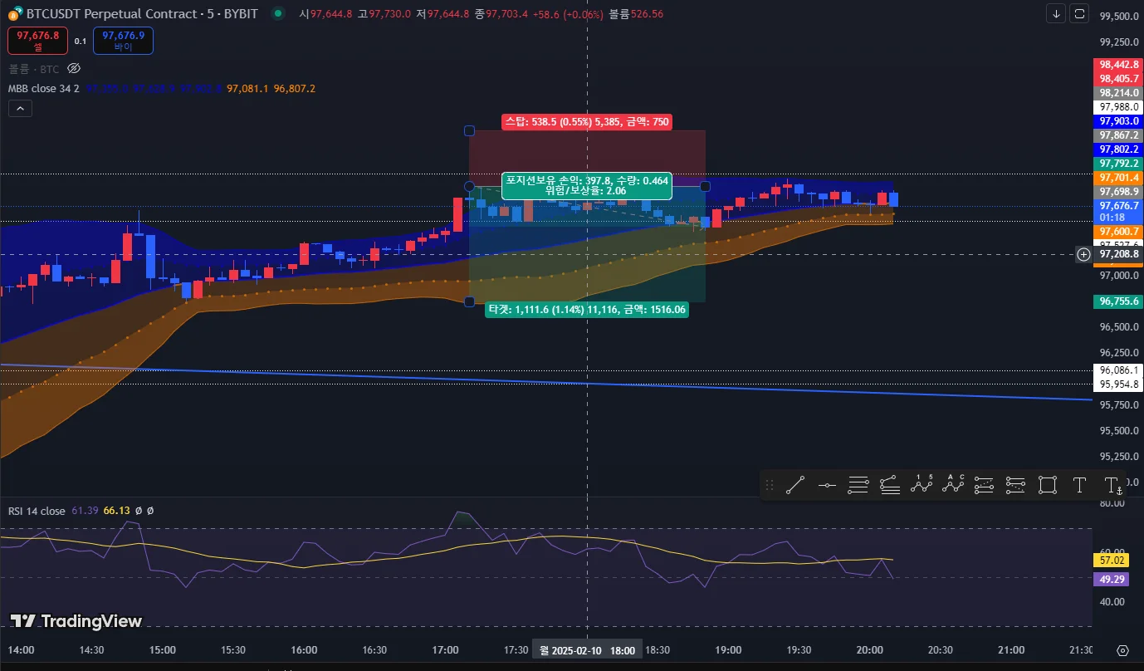This screenshot has width=1144, height=671.
Task: Click the red 97,676.8 sell button
Action: [x=38, y=41]
